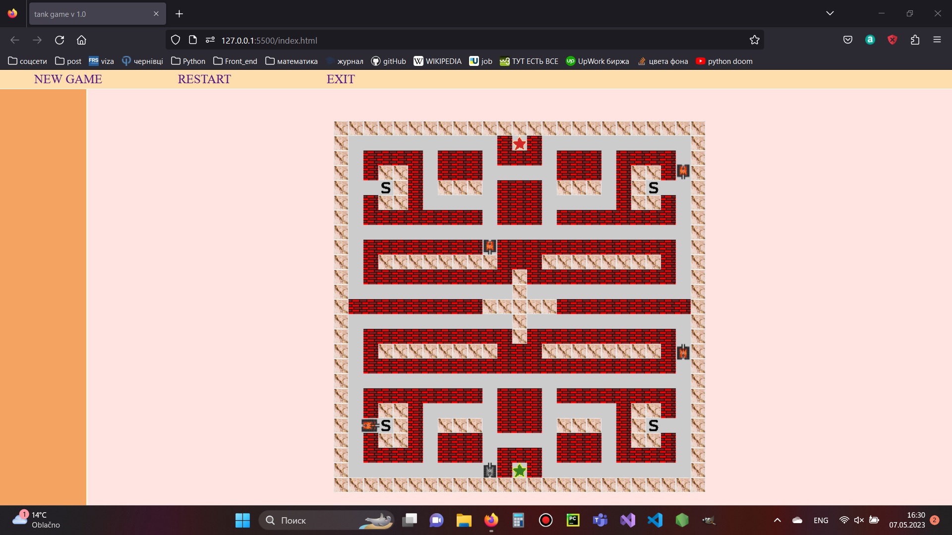Click the Firefox shield tracking protection icon

pyautogui.click(x=176, y=40)
